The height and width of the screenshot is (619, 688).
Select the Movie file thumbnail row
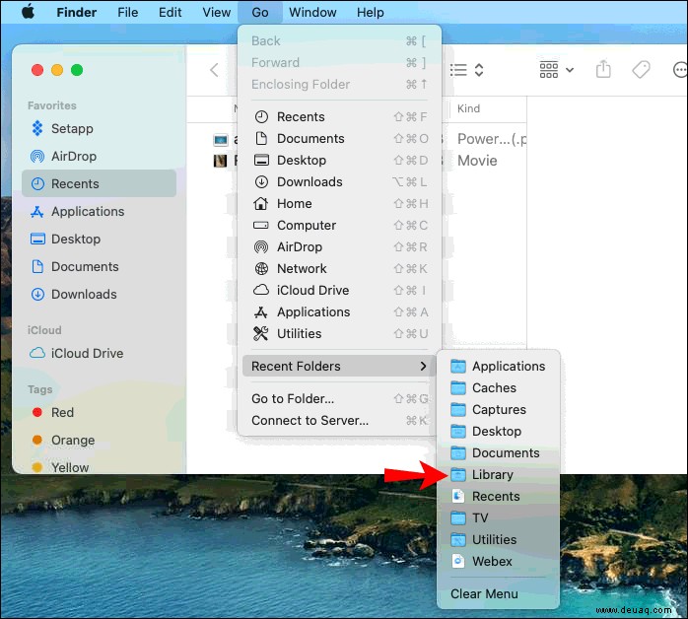point(220,161)
